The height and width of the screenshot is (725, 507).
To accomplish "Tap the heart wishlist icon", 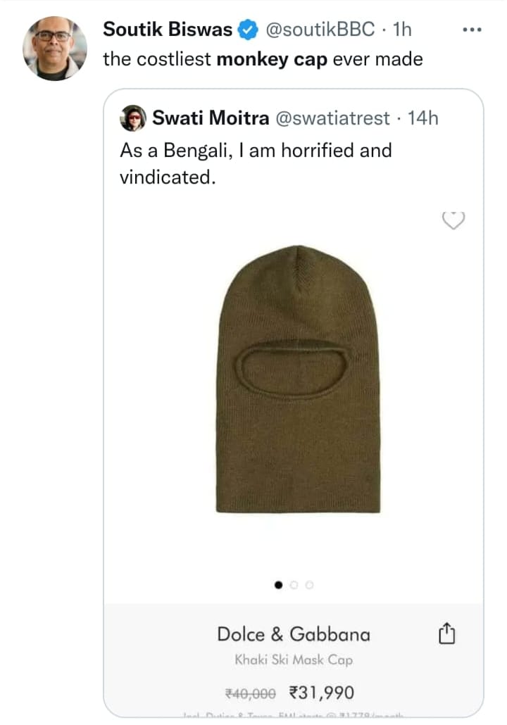I will coord(453,220).
